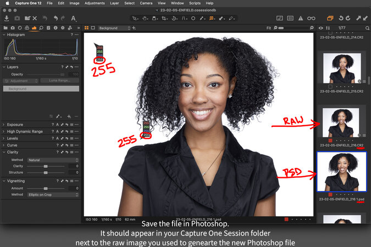371x247 pixels.
Task: Open the Adjustments menu
Action: pos(94,3)
